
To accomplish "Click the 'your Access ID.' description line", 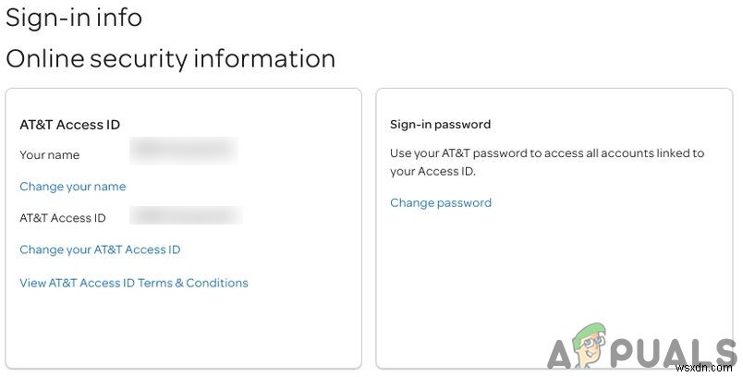I will 433,171.
